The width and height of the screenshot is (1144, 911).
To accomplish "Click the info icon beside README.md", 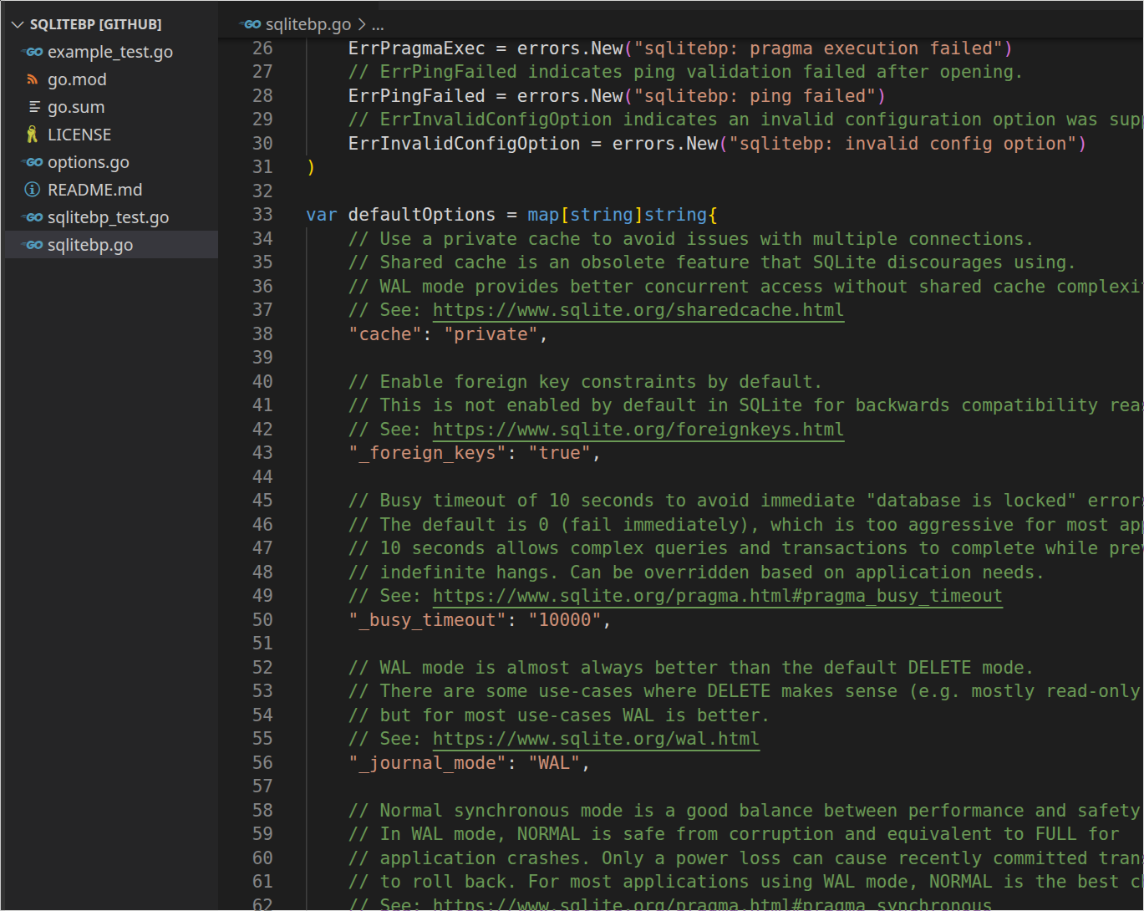I will point(33,190).
